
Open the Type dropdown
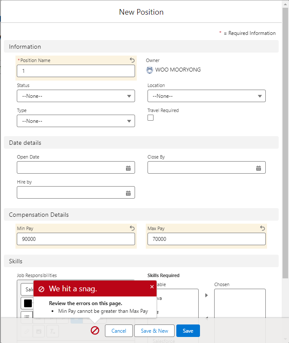coord(76,121)
